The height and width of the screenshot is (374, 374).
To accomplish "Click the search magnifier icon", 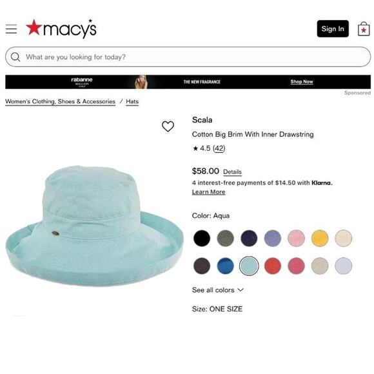I will point(15,57).
